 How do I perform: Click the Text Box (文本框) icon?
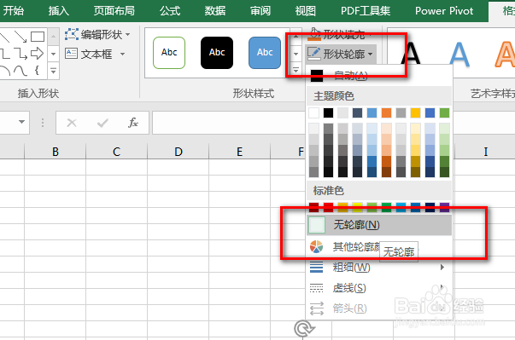pos(71,54)
